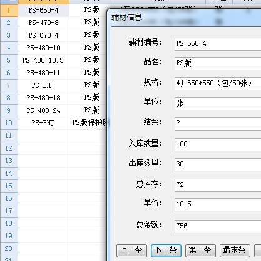Select row header 11
This screenshot has width=261, height=261.
point(9,136)
